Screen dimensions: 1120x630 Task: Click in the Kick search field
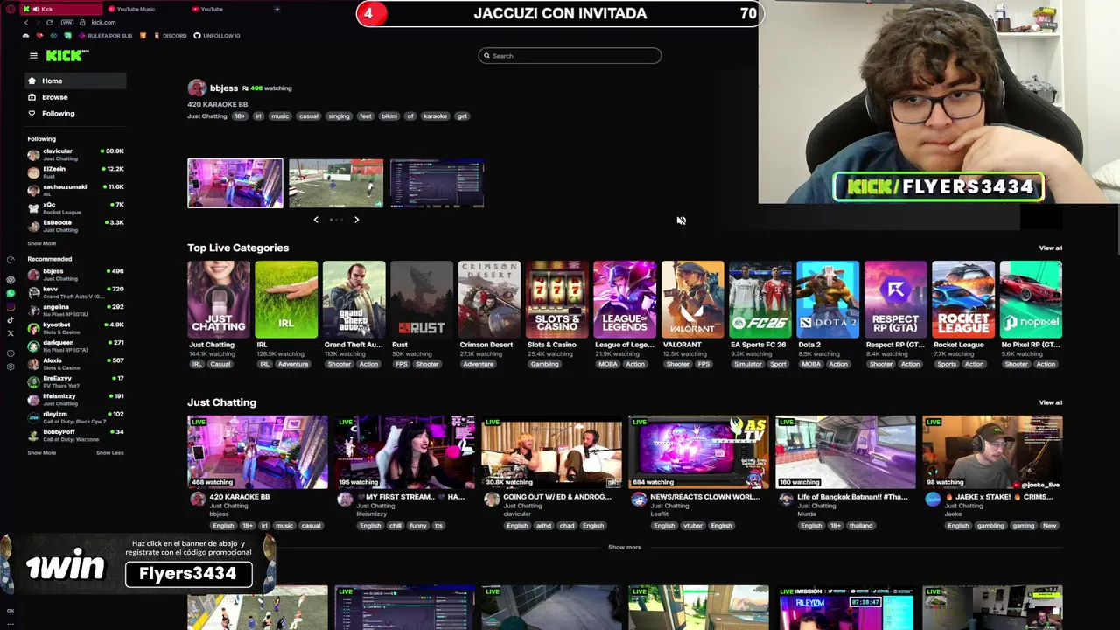(x=570, y=56)
